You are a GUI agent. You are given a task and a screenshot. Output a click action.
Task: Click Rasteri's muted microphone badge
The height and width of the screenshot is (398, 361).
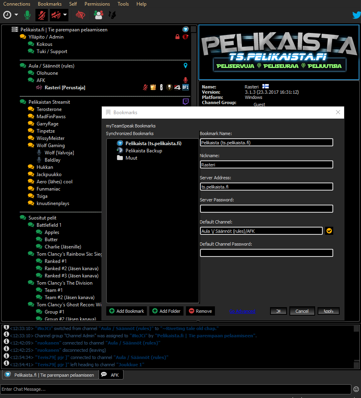point(145,87)
